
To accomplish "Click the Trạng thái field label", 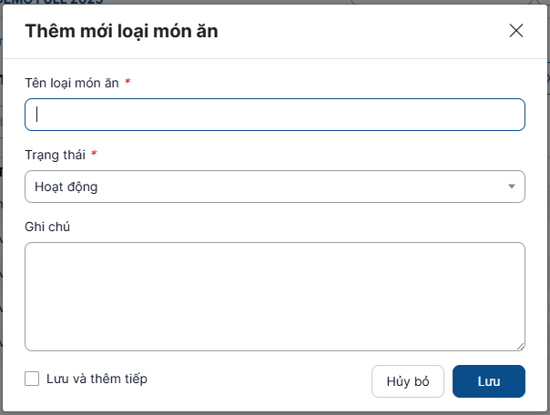I will (x=55, y=155).
